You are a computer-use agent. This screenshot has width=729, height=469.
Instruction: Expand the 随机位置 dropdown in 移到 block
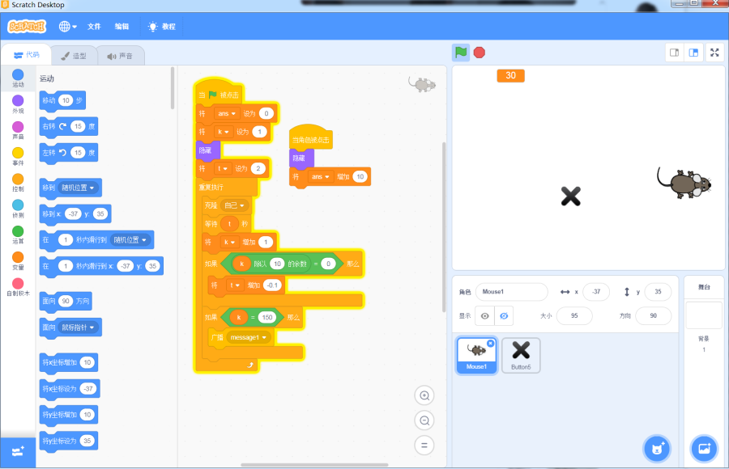79,188
